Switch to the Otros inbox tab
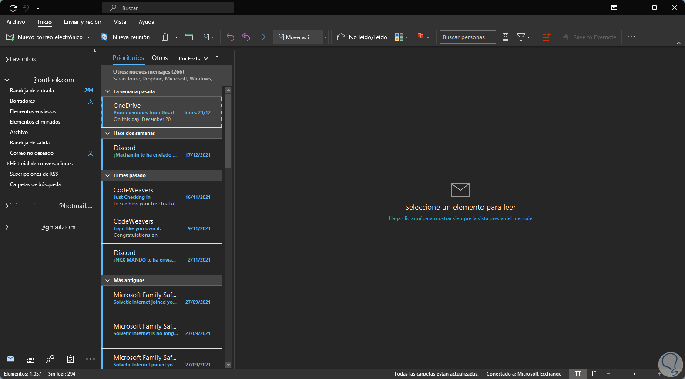 coord(159,58)
